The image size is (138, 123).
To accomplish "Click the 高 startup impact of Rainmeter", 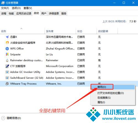I will pyautogui.click(x=99, y=60).
